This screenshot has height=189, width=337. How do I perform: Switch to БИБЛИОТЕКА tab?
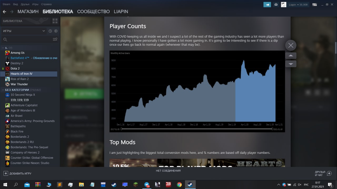tap(58, 12)
